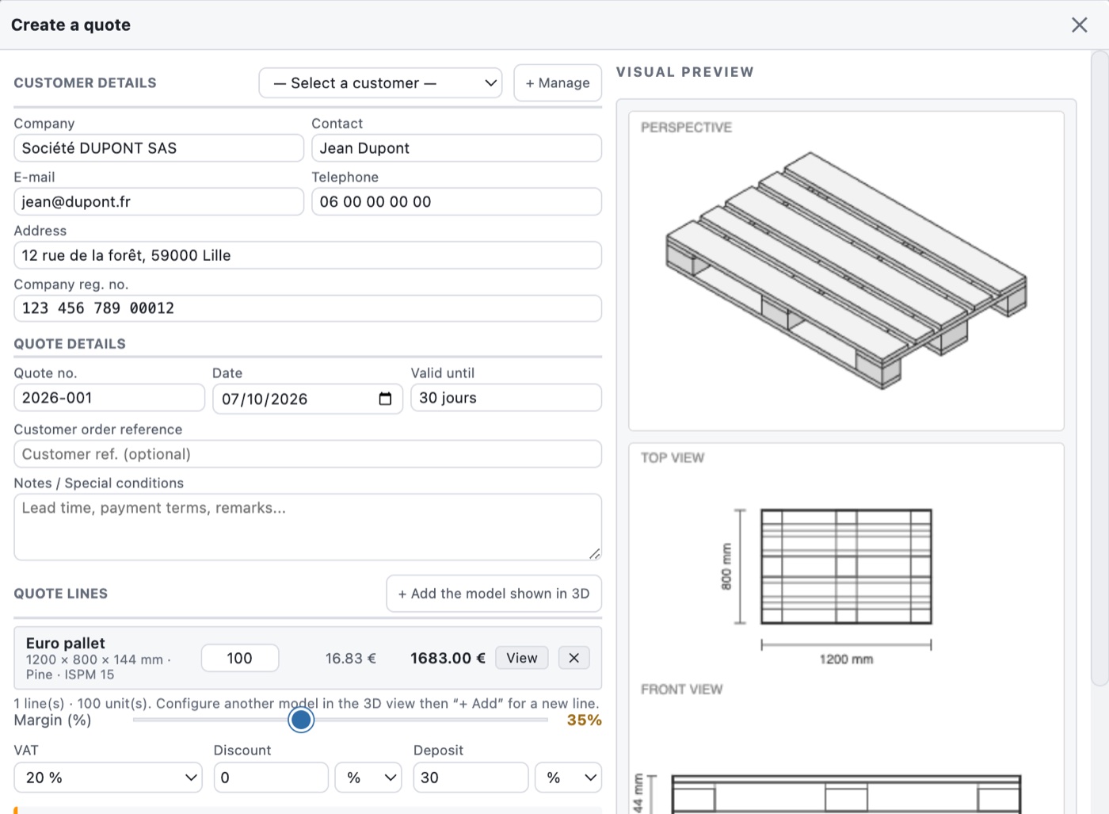
Task: Edit the Company reg. no. field
Action: click(x=307, y=308)
